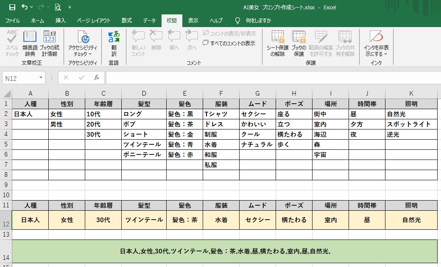
Task: Click cell 男性 in column B
Action: tap(67, 124)
